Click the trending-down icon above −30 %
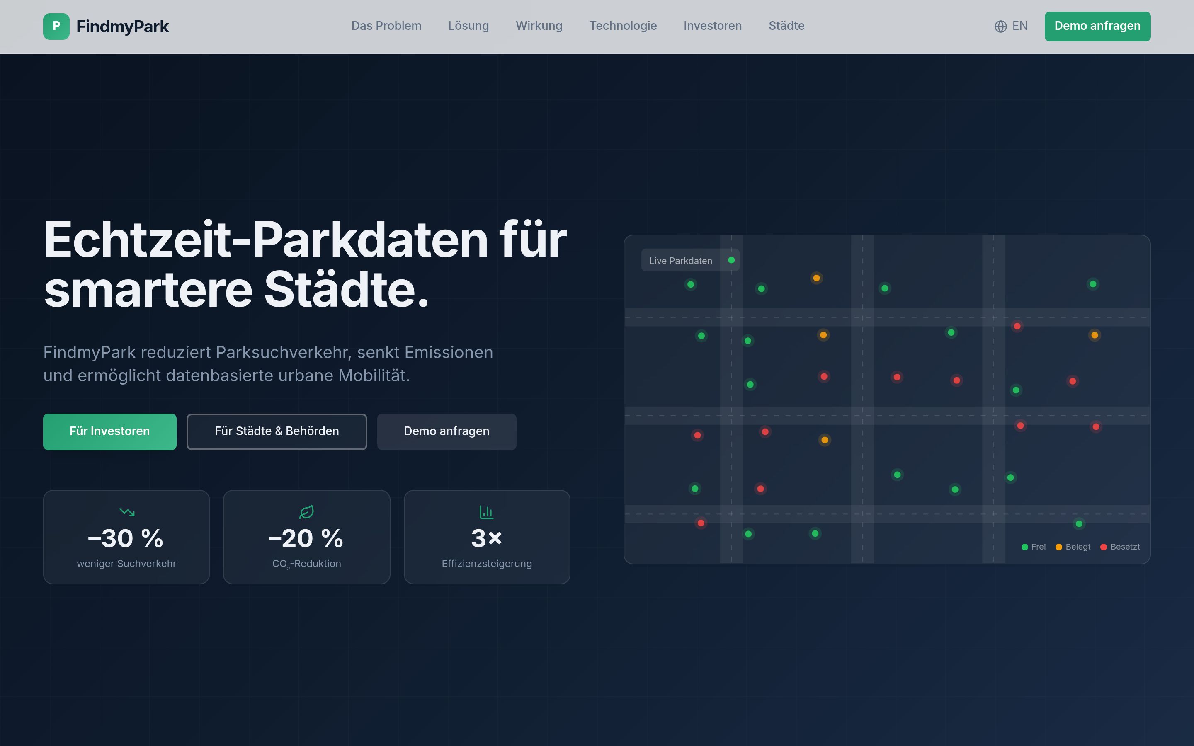 pos(127,512)
